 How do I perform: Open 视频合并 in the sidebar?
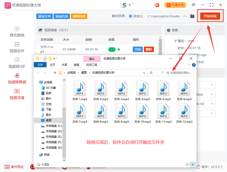(x=17, y=47)
